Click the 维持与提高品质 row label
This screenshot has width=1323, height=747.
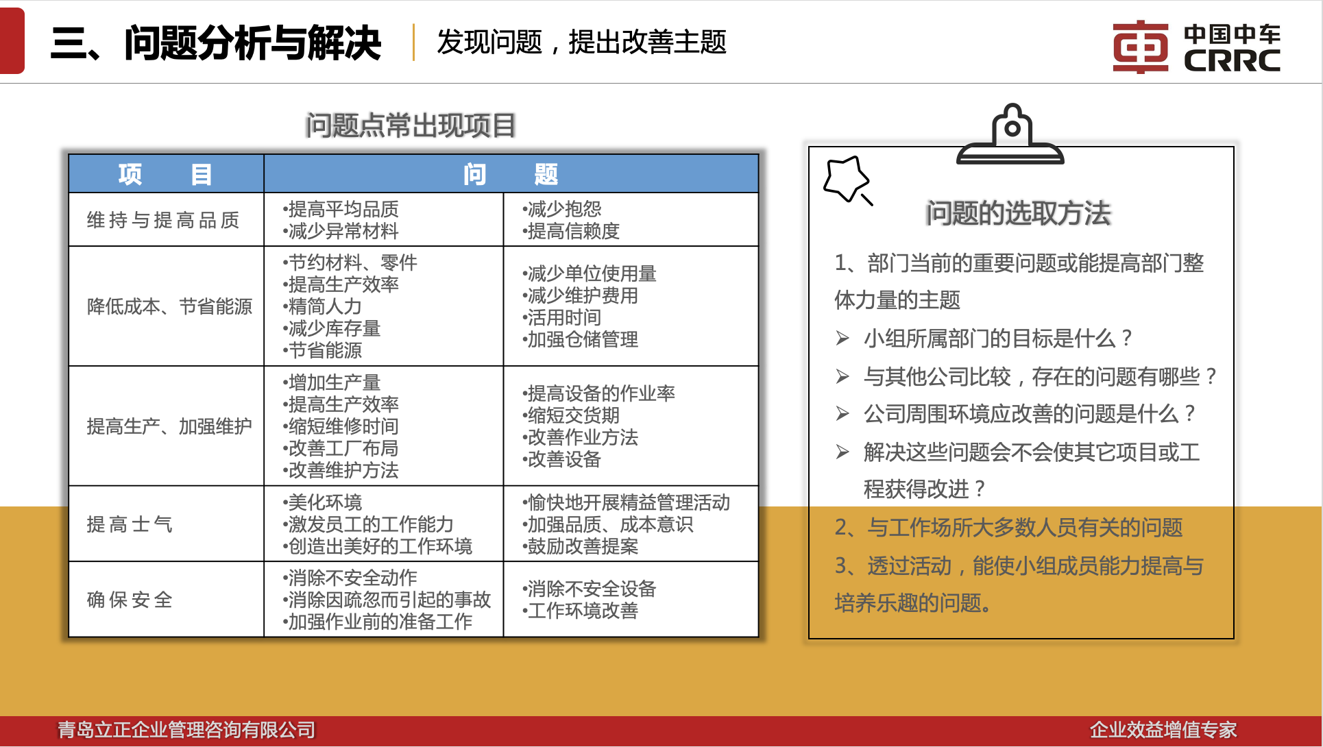pyautogui.click(x=164, y=220)
